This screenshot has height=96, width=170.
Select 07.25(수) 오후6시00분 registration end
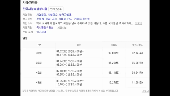click(69, 75)
